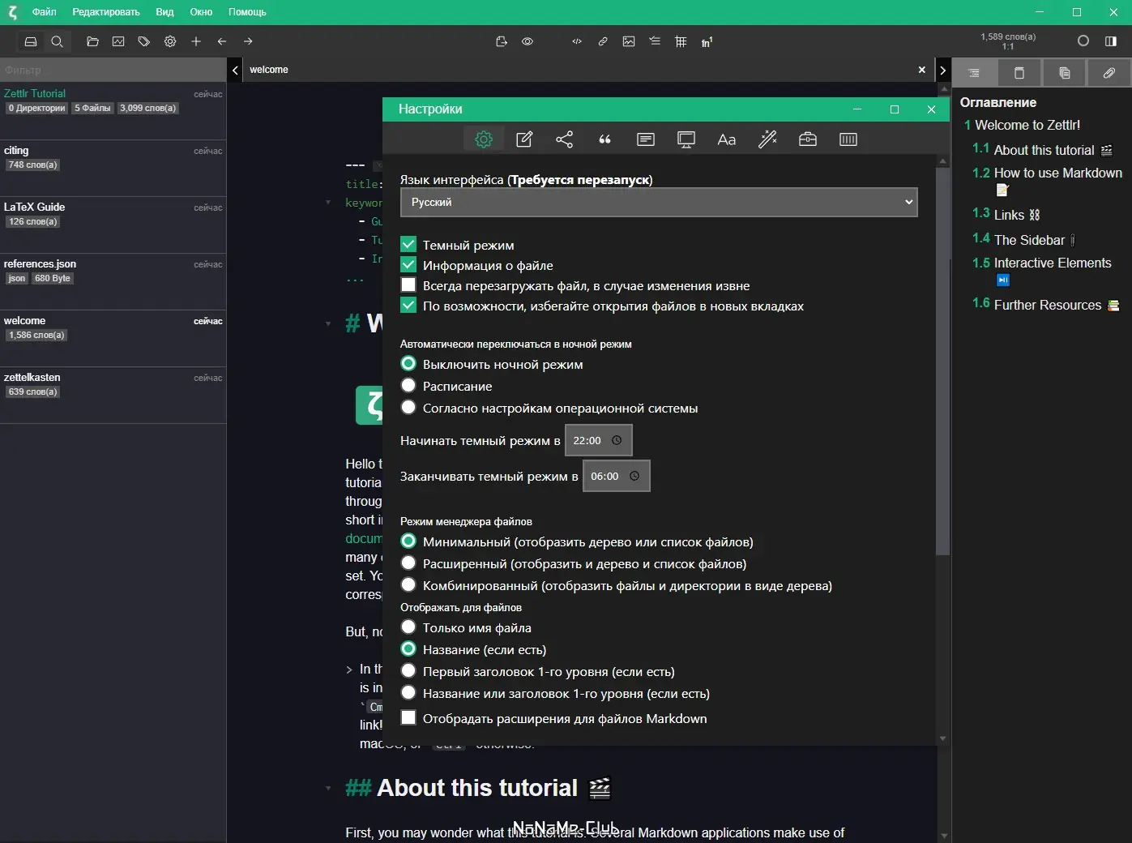Open preferences via toolbar gear icon

(170, 41)
